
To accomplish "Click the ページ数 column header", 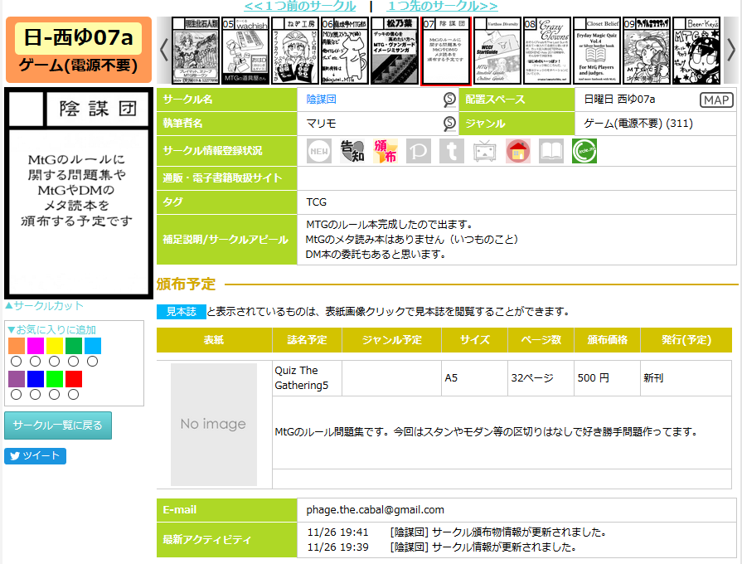I will pyautogui.click(x=541, y=340).
